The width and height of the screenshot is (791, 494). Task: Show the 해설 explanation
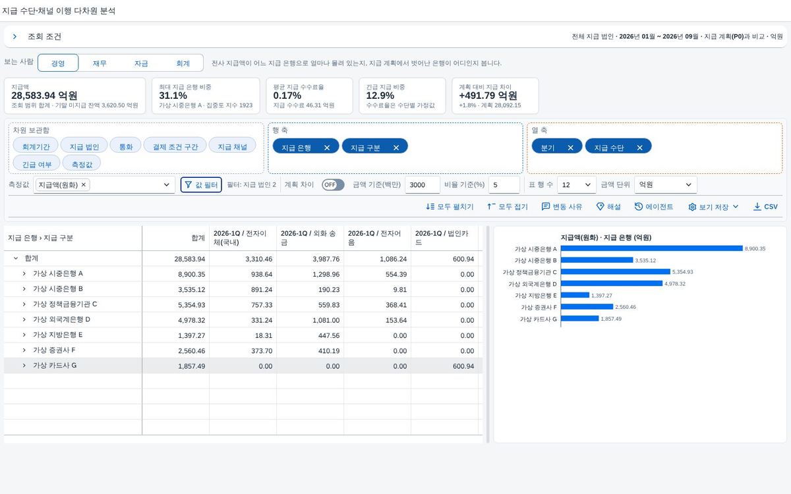608,207
